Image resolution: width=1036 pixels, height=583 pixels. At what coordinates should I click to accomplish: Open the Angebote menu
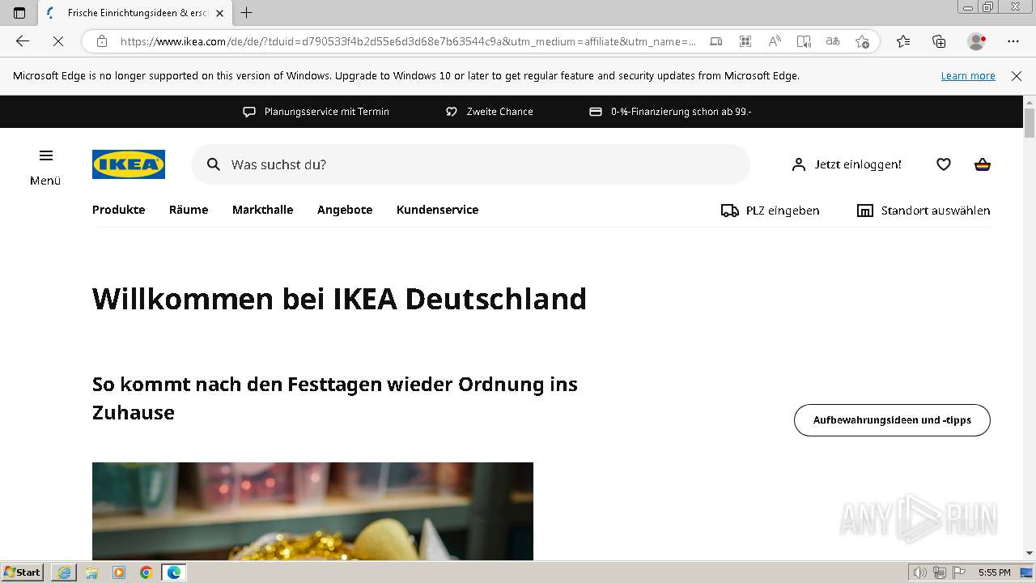tap(345, 210)
